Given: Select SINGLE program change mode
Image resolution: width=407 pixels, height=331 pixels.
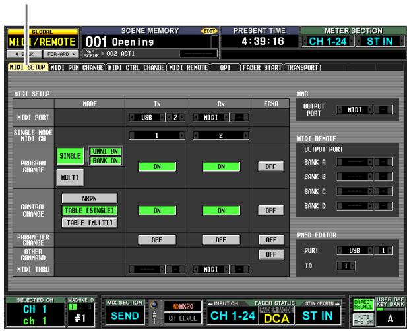Looking at the screenshot, I should [70, 156].
